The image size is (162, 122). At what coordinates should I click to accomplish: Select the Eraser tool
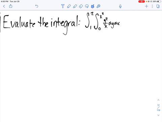coord(81,6)
